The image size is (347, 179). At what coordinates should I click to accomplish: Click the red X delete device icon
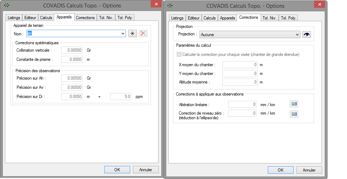[143, 33]
